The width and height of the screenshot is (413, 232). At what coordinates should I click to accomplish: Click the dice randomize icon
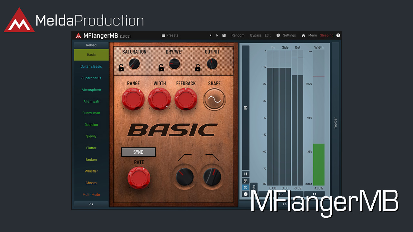224,35
